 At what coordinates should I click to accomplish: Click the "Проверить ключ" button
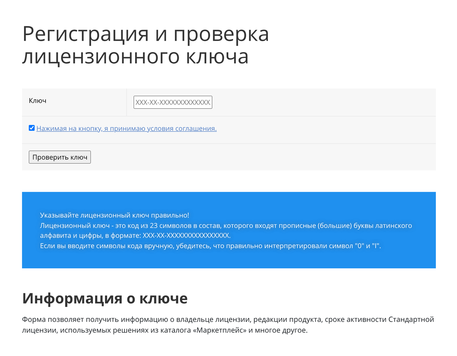(x=60, y=157)
